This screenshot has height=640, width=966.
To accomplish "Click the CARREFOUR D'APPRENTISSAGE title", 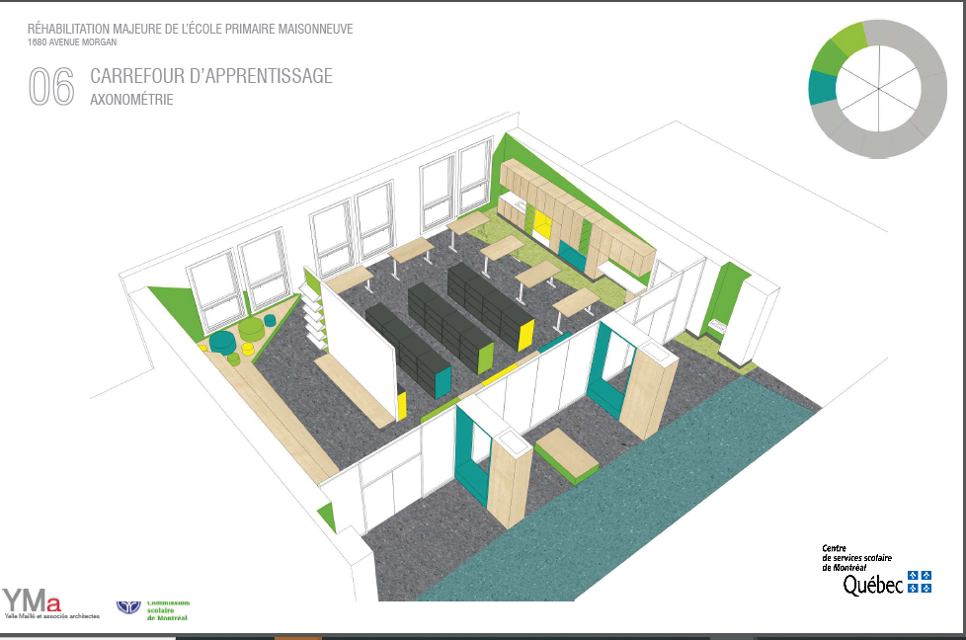I will 211,76.
